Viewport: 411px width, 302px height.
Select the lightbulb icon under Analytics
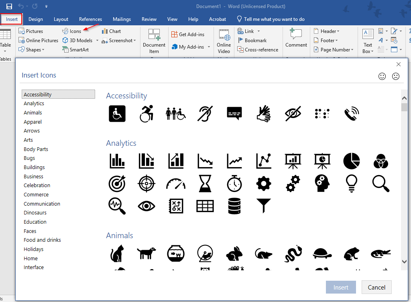[352, 184]
